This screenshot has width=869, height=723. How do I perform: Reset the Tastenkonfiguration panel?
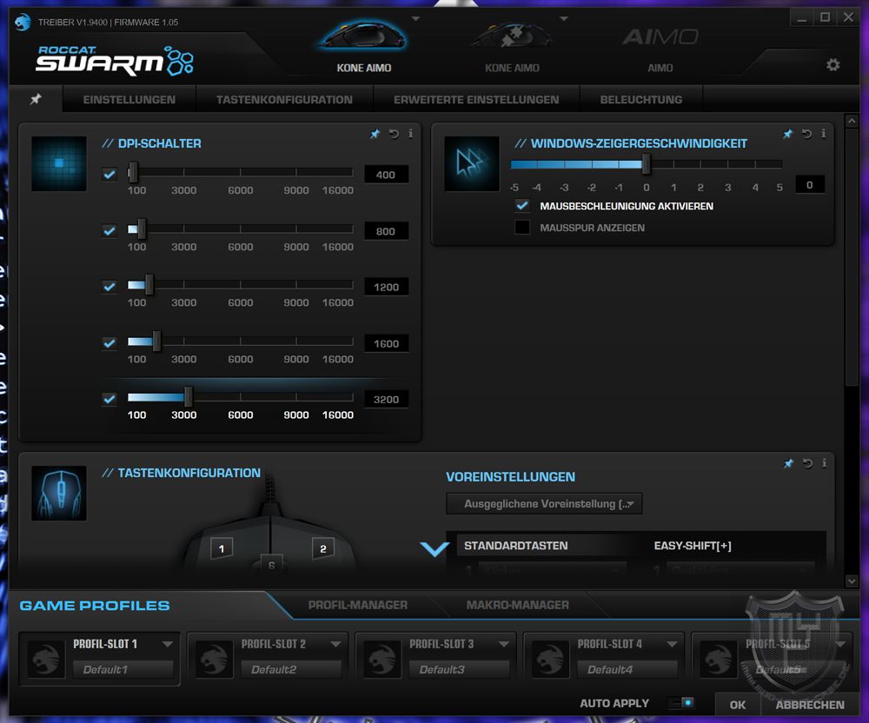[x=807, y=463]
